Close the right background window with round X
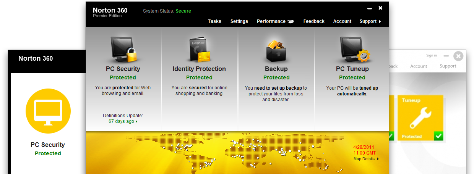The width and height of the screenshot is (474, 174). [x=458, y=56]
